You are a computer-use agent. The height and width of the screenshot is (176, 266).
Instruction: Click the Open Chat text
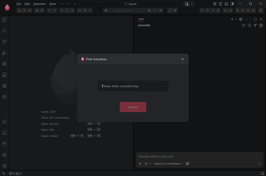pos(48,112)
